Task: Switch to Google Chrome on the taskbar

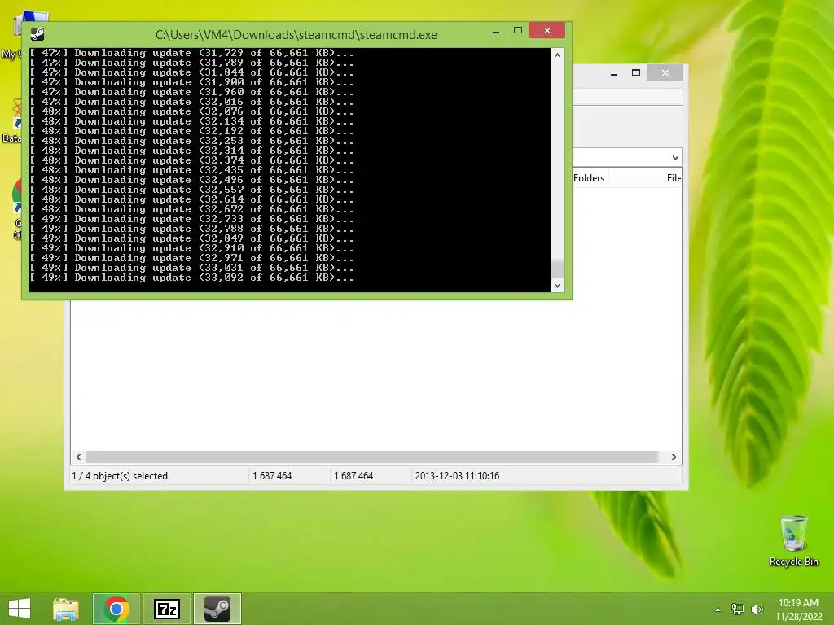Action: [x=116, y=609]
